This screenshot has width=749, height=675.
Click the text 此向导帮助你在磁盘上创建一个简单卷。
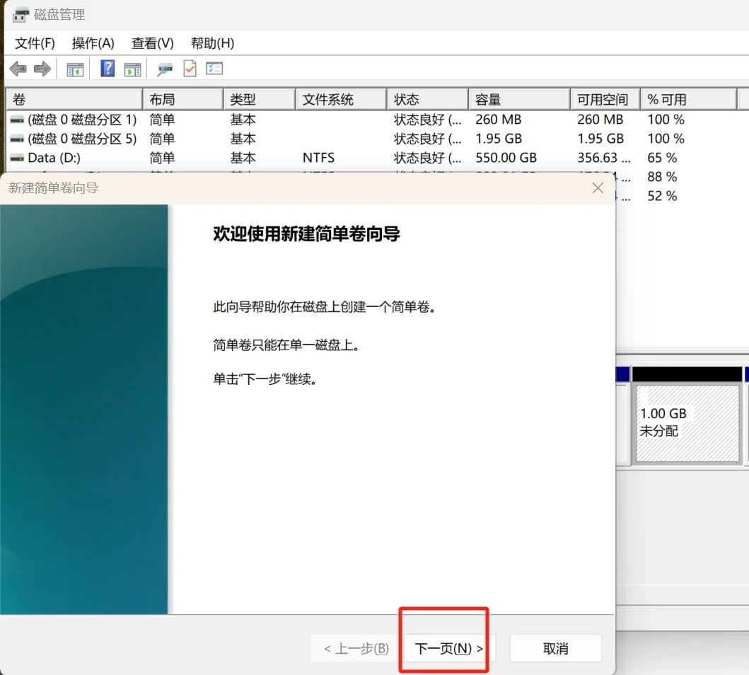tap(325, 306)
